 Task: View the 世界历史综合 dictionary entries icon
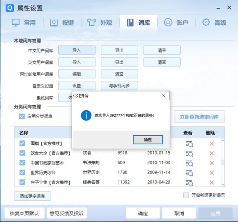tap(189, 173)
